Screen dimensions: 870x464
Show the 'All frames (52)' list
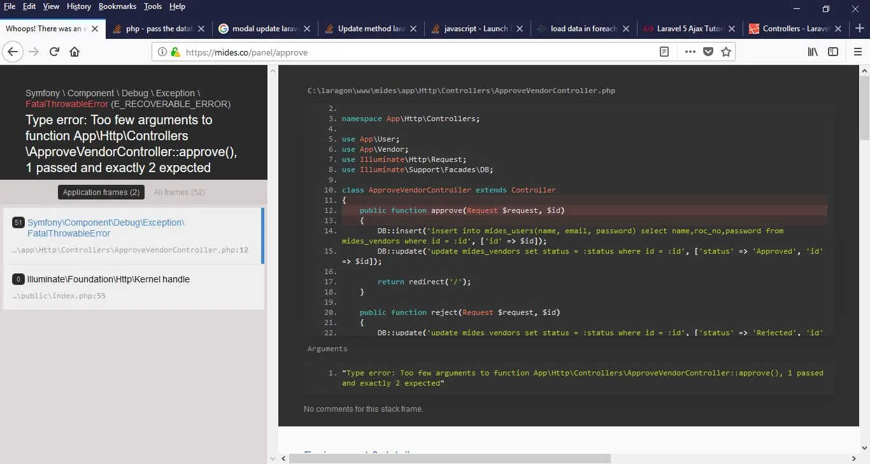(180, 192)
